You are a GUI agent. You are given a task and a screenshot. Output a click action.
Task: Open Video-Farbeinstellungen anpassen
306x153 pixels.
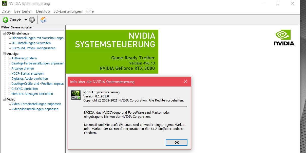click(x=36, y=104)
